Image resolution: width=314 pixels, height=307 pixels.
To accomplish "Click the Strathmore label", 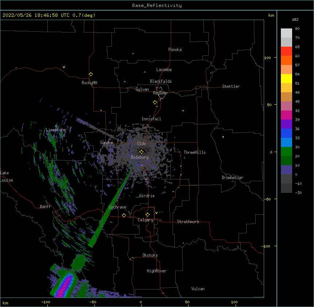I will (x=188, y=222).
